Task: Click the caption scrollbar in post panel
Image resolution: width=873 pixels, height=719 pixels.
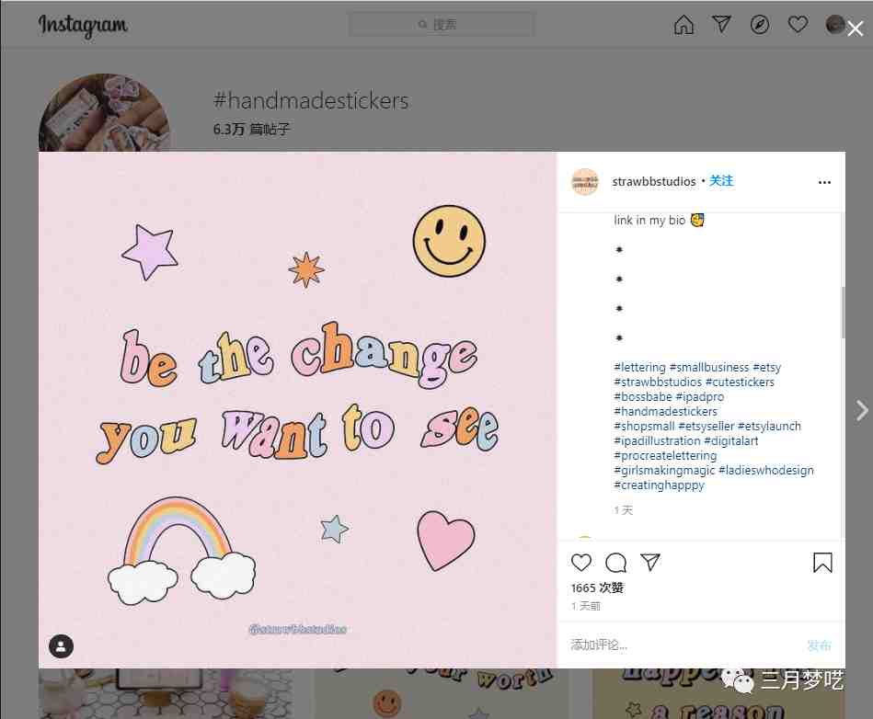Action: (842, 313)
